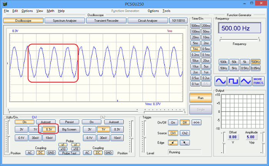Toggle Ch1 On button

click(24, 122)
